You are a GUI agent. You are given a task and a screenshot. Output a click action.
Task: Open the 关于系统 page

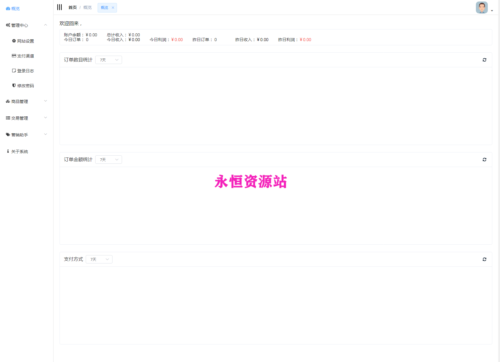click(19, 152)
